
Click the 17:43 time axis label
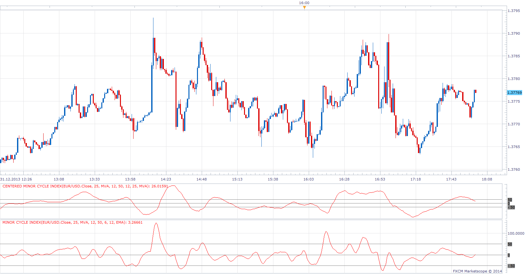[x=451, y=179]
